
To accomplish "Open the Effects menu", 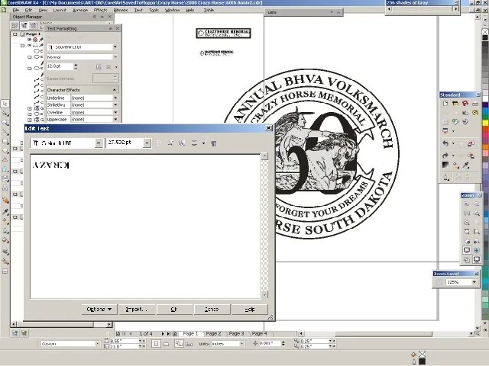I will (x=100, y=10).
